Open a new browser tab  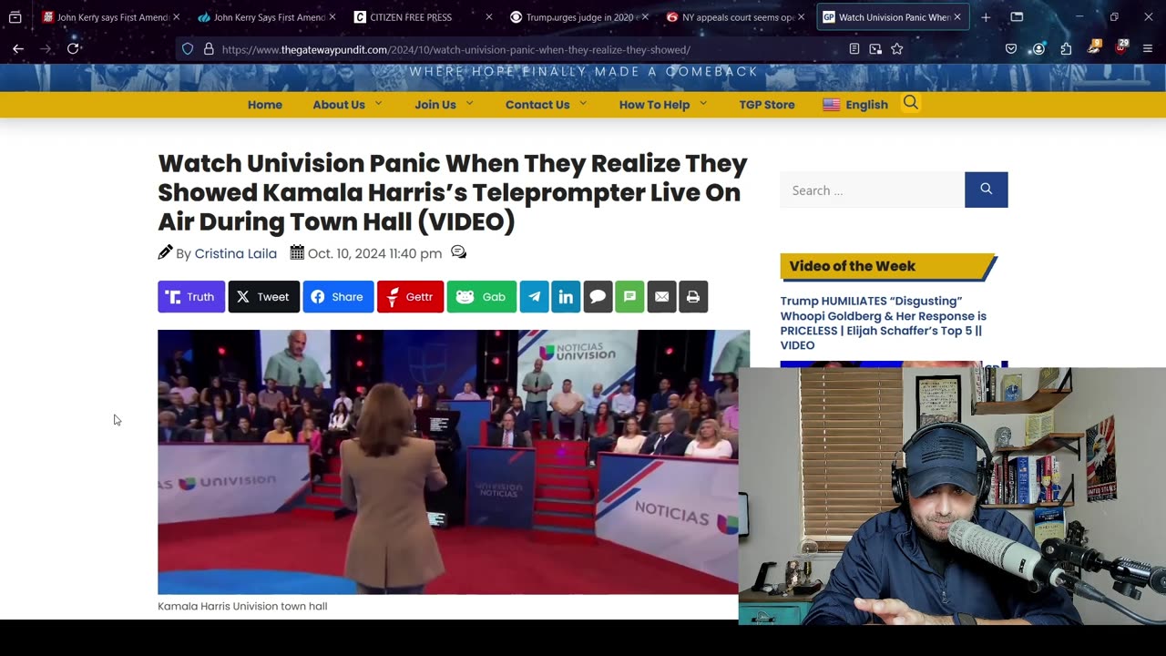tap(986, 16)
